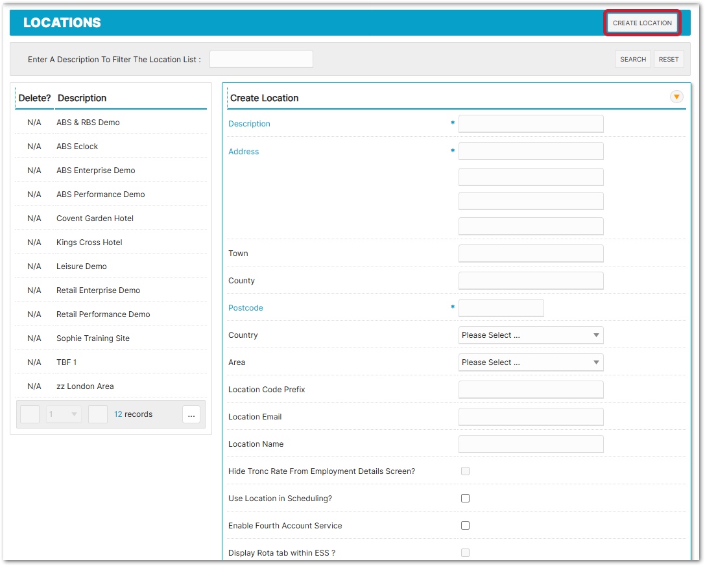Reset the location filter
705x566 pixels.
click(x=668, y=59)
